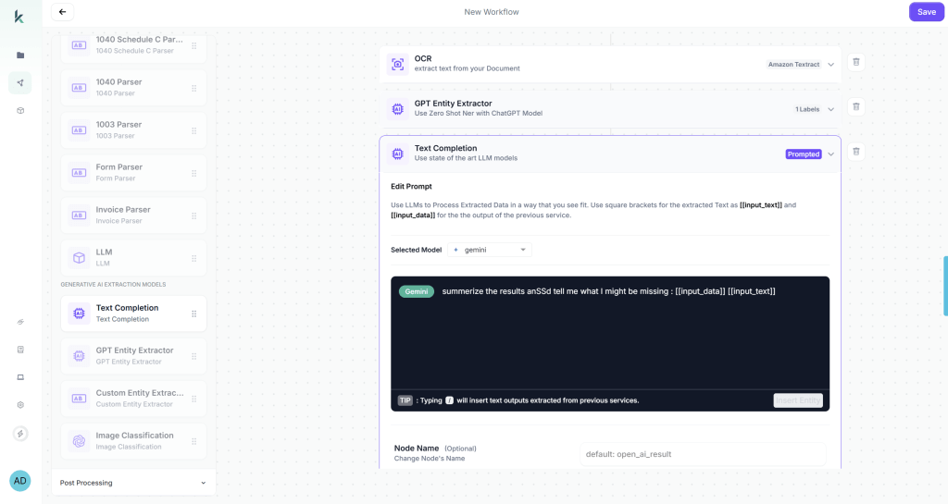Click the paper plane workflow sidebar icon
The image size is (948, 504).
20,83
